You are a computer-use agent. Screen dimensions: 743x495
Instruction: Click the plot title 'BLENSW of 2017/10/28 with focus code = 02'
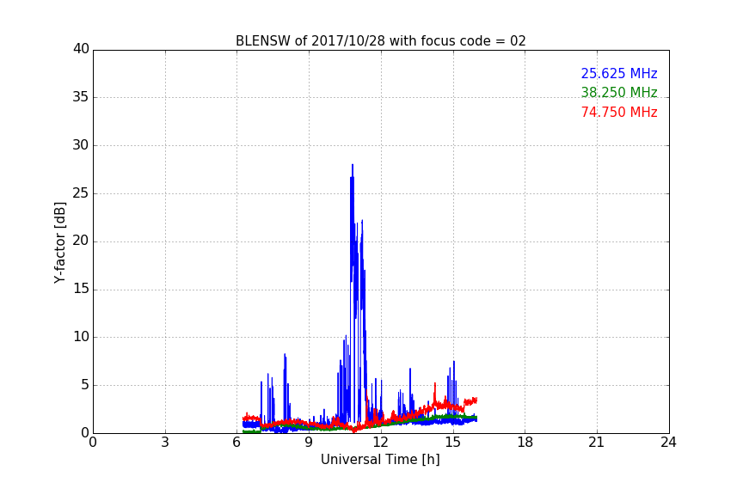click(x=380, y=40)
